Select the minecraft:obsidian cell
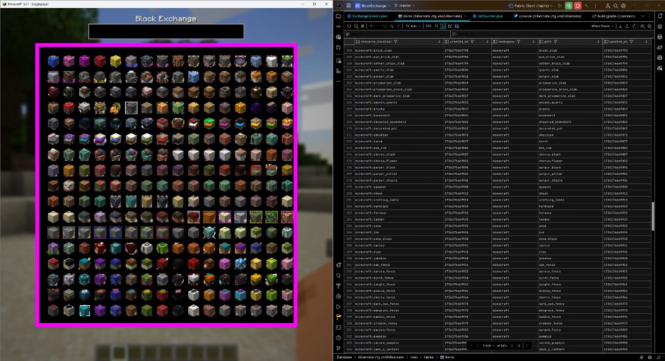 [398, 135]
